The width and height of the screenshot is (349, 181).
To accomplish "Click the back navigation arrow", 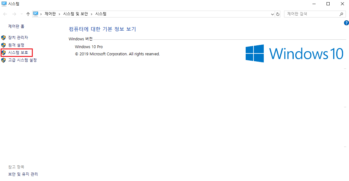I will pyautogui.click(x=5, y=14).
